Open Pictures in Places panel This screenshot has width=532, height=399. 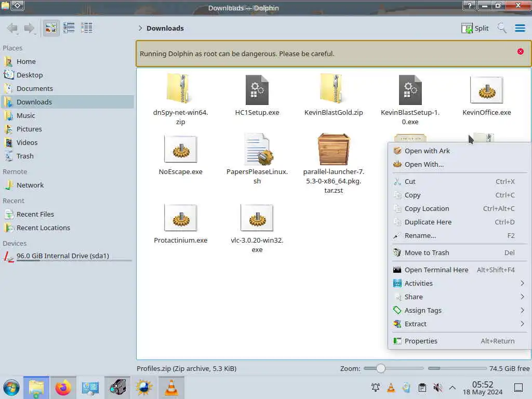coord(67,129)
